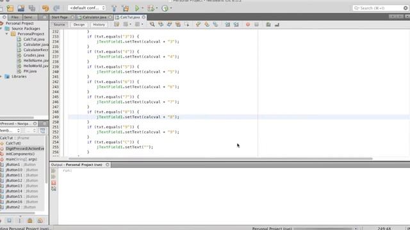Close the CalcTut.java tab

143,17
